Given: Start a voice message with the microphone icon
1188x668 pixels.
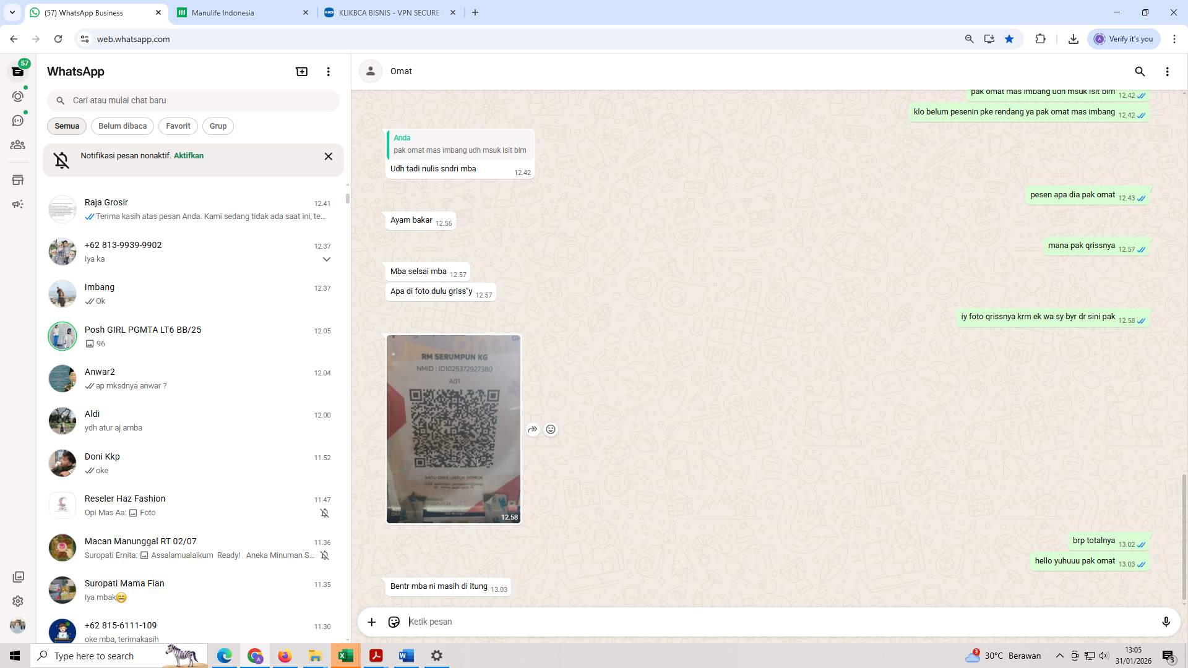Looking at the screenshot, I should click(1166, 622).
